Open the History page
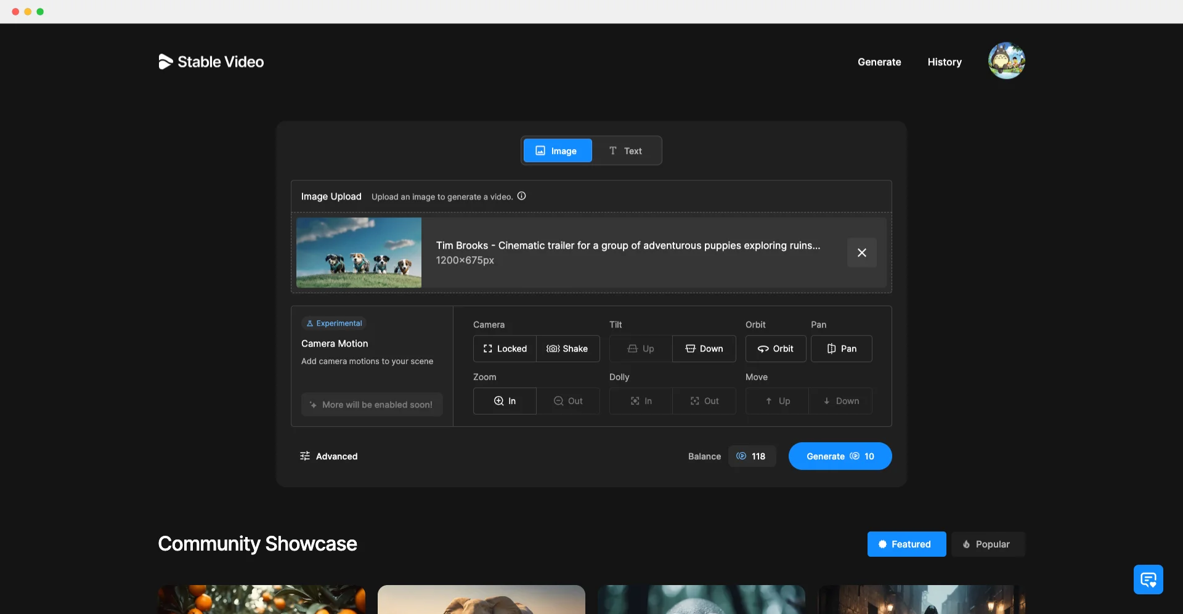The image size is (1183, 614). (x=944, y=62)
